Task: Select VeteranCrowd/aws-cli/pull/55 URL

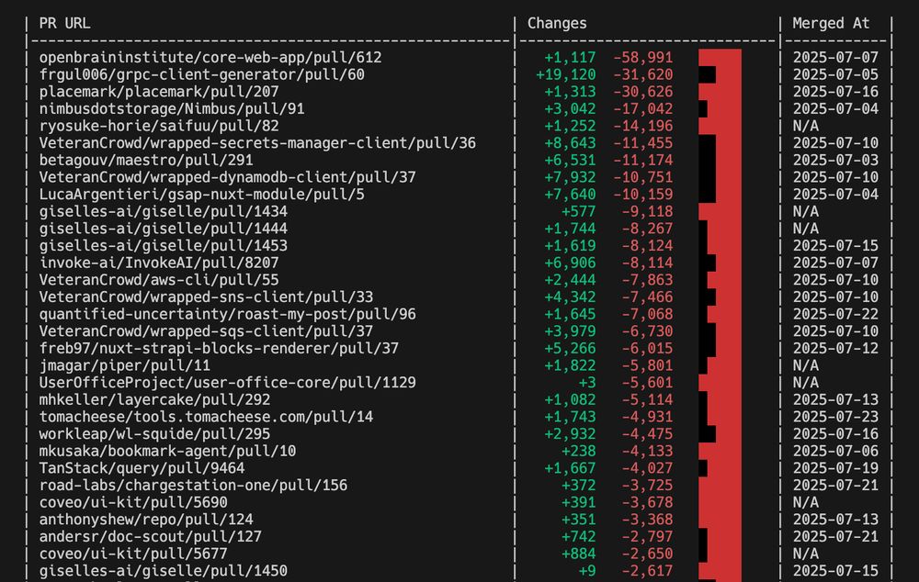Action: [x=159, y=280]
